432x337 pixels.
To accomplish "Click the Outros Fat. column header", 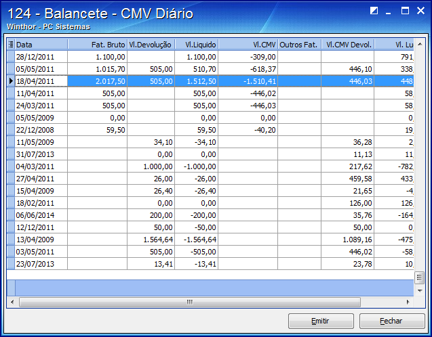I will [x=300, y=45].
